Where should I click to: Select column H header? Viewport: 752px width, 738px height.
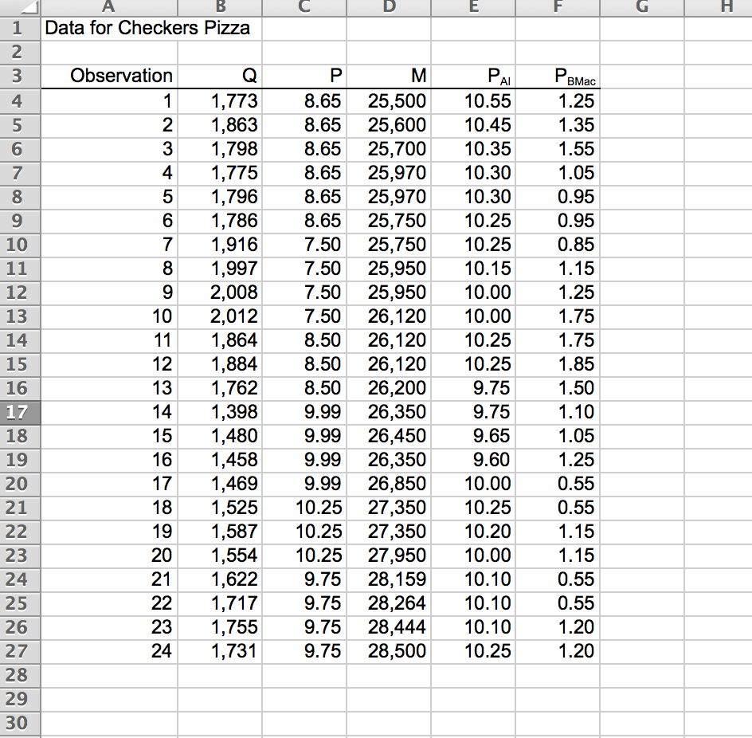(725, 7)
